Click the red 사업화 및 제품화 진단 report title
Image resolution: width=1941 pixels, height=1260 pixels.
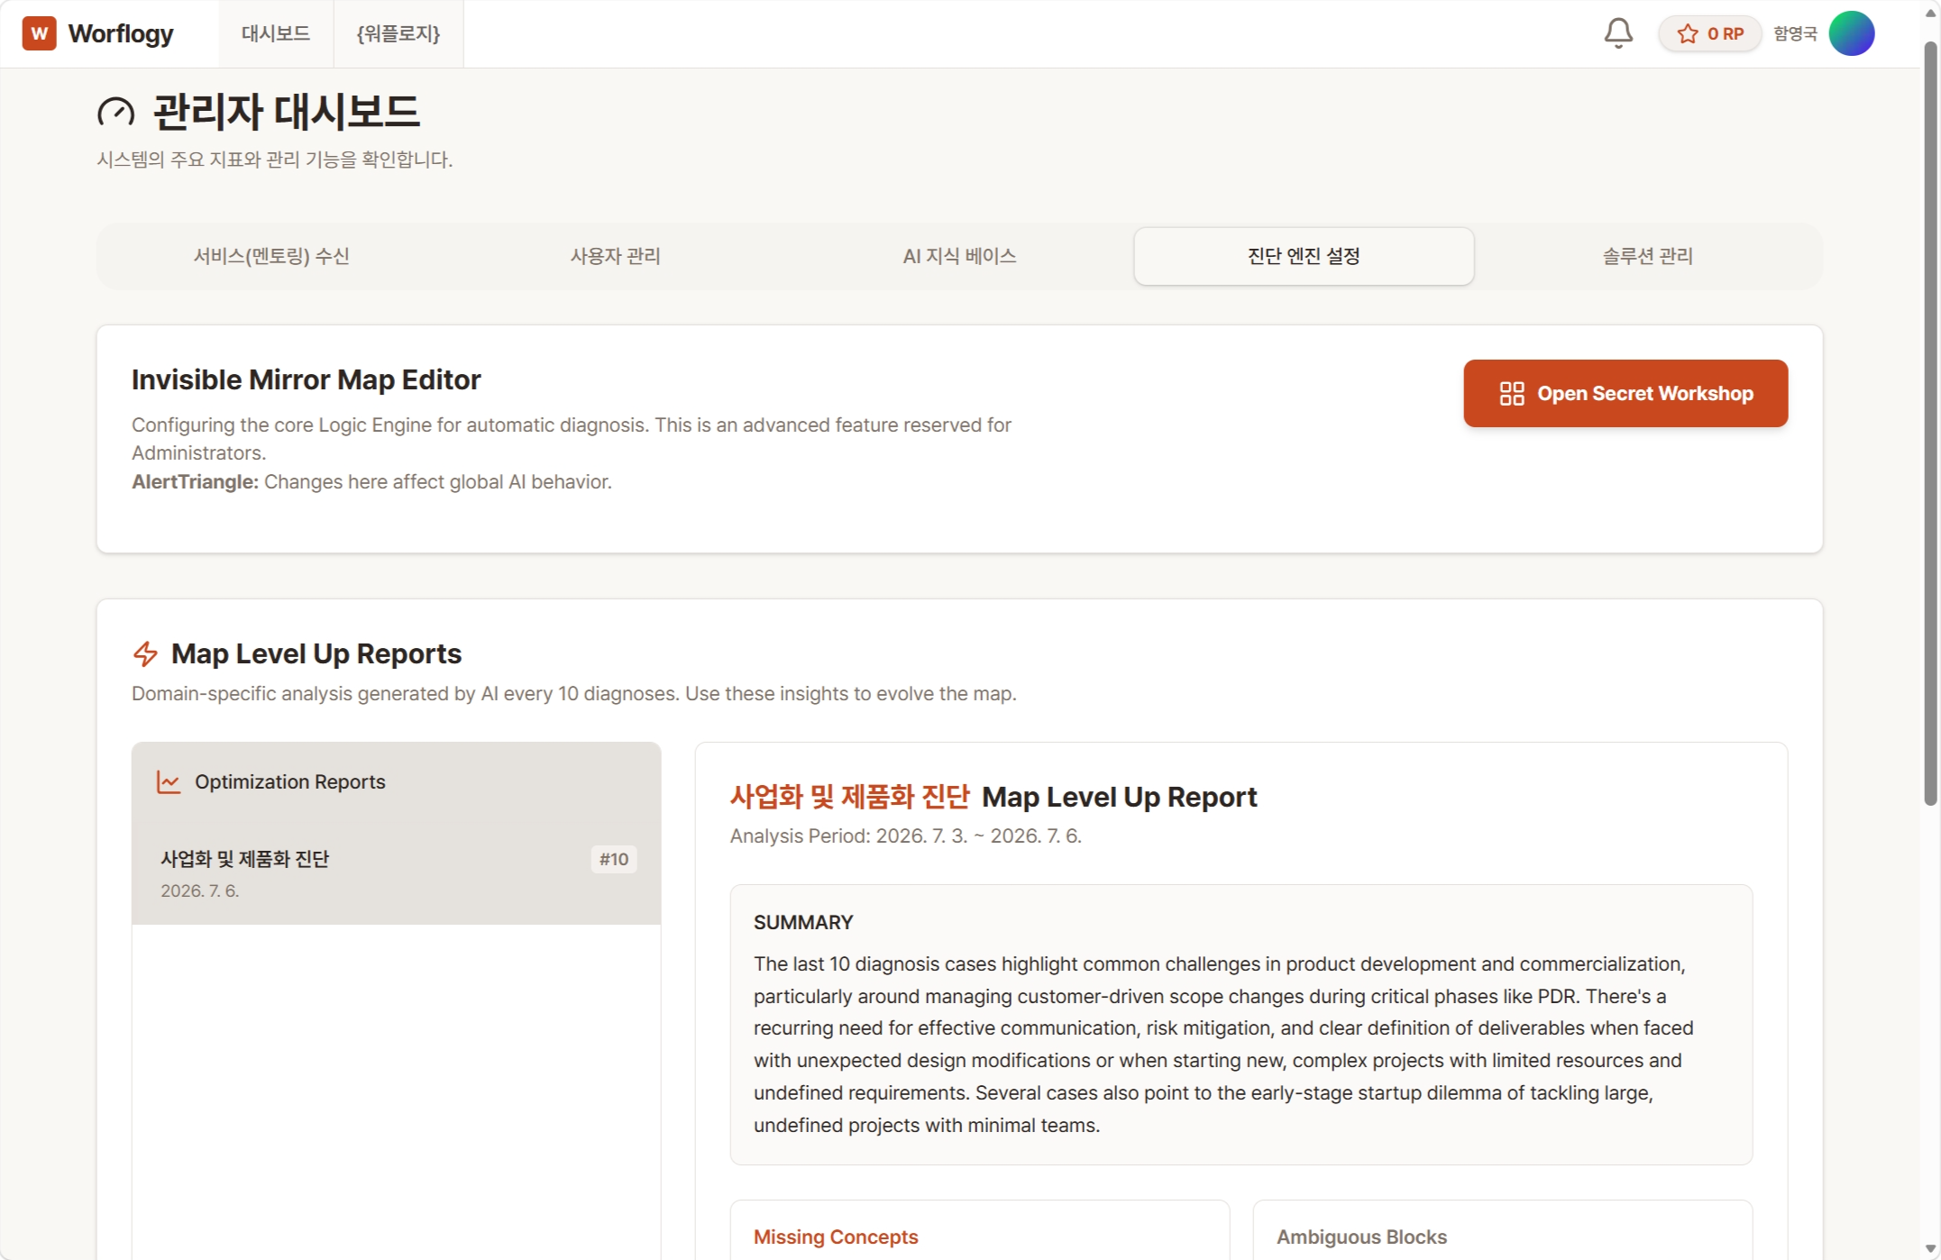pyautogui.click(x=849, y=797)
